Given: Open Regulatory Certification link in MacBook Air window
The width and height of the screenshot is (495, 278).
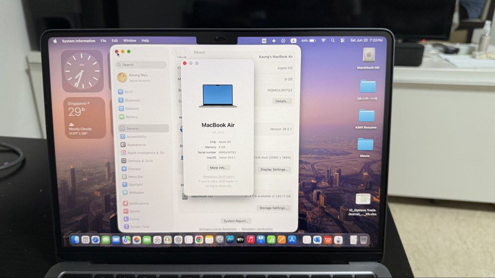Looking at the screenshot, I should coord(219,176).
